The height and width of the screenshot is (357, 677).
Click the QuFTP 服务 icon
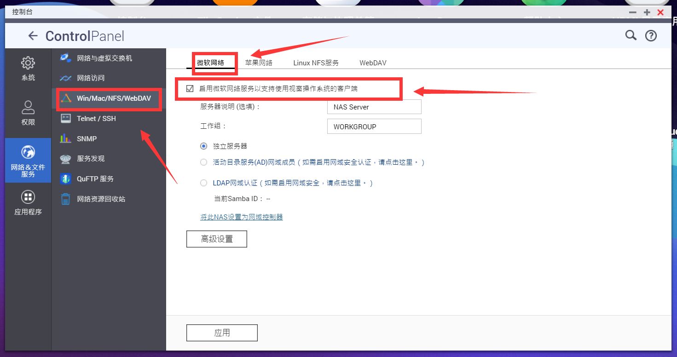(66, 179)
